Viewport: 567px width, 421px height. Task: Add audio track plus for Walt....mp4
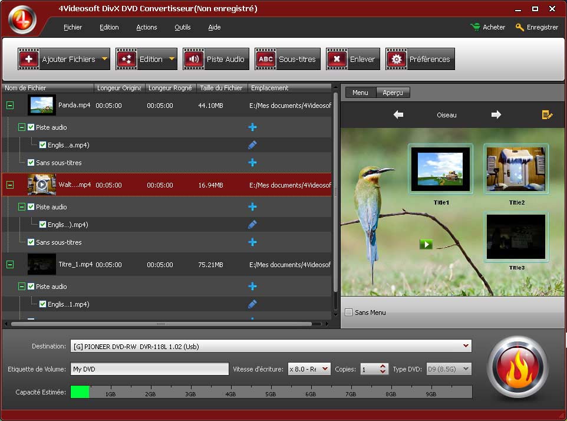[x=252, y=206]
